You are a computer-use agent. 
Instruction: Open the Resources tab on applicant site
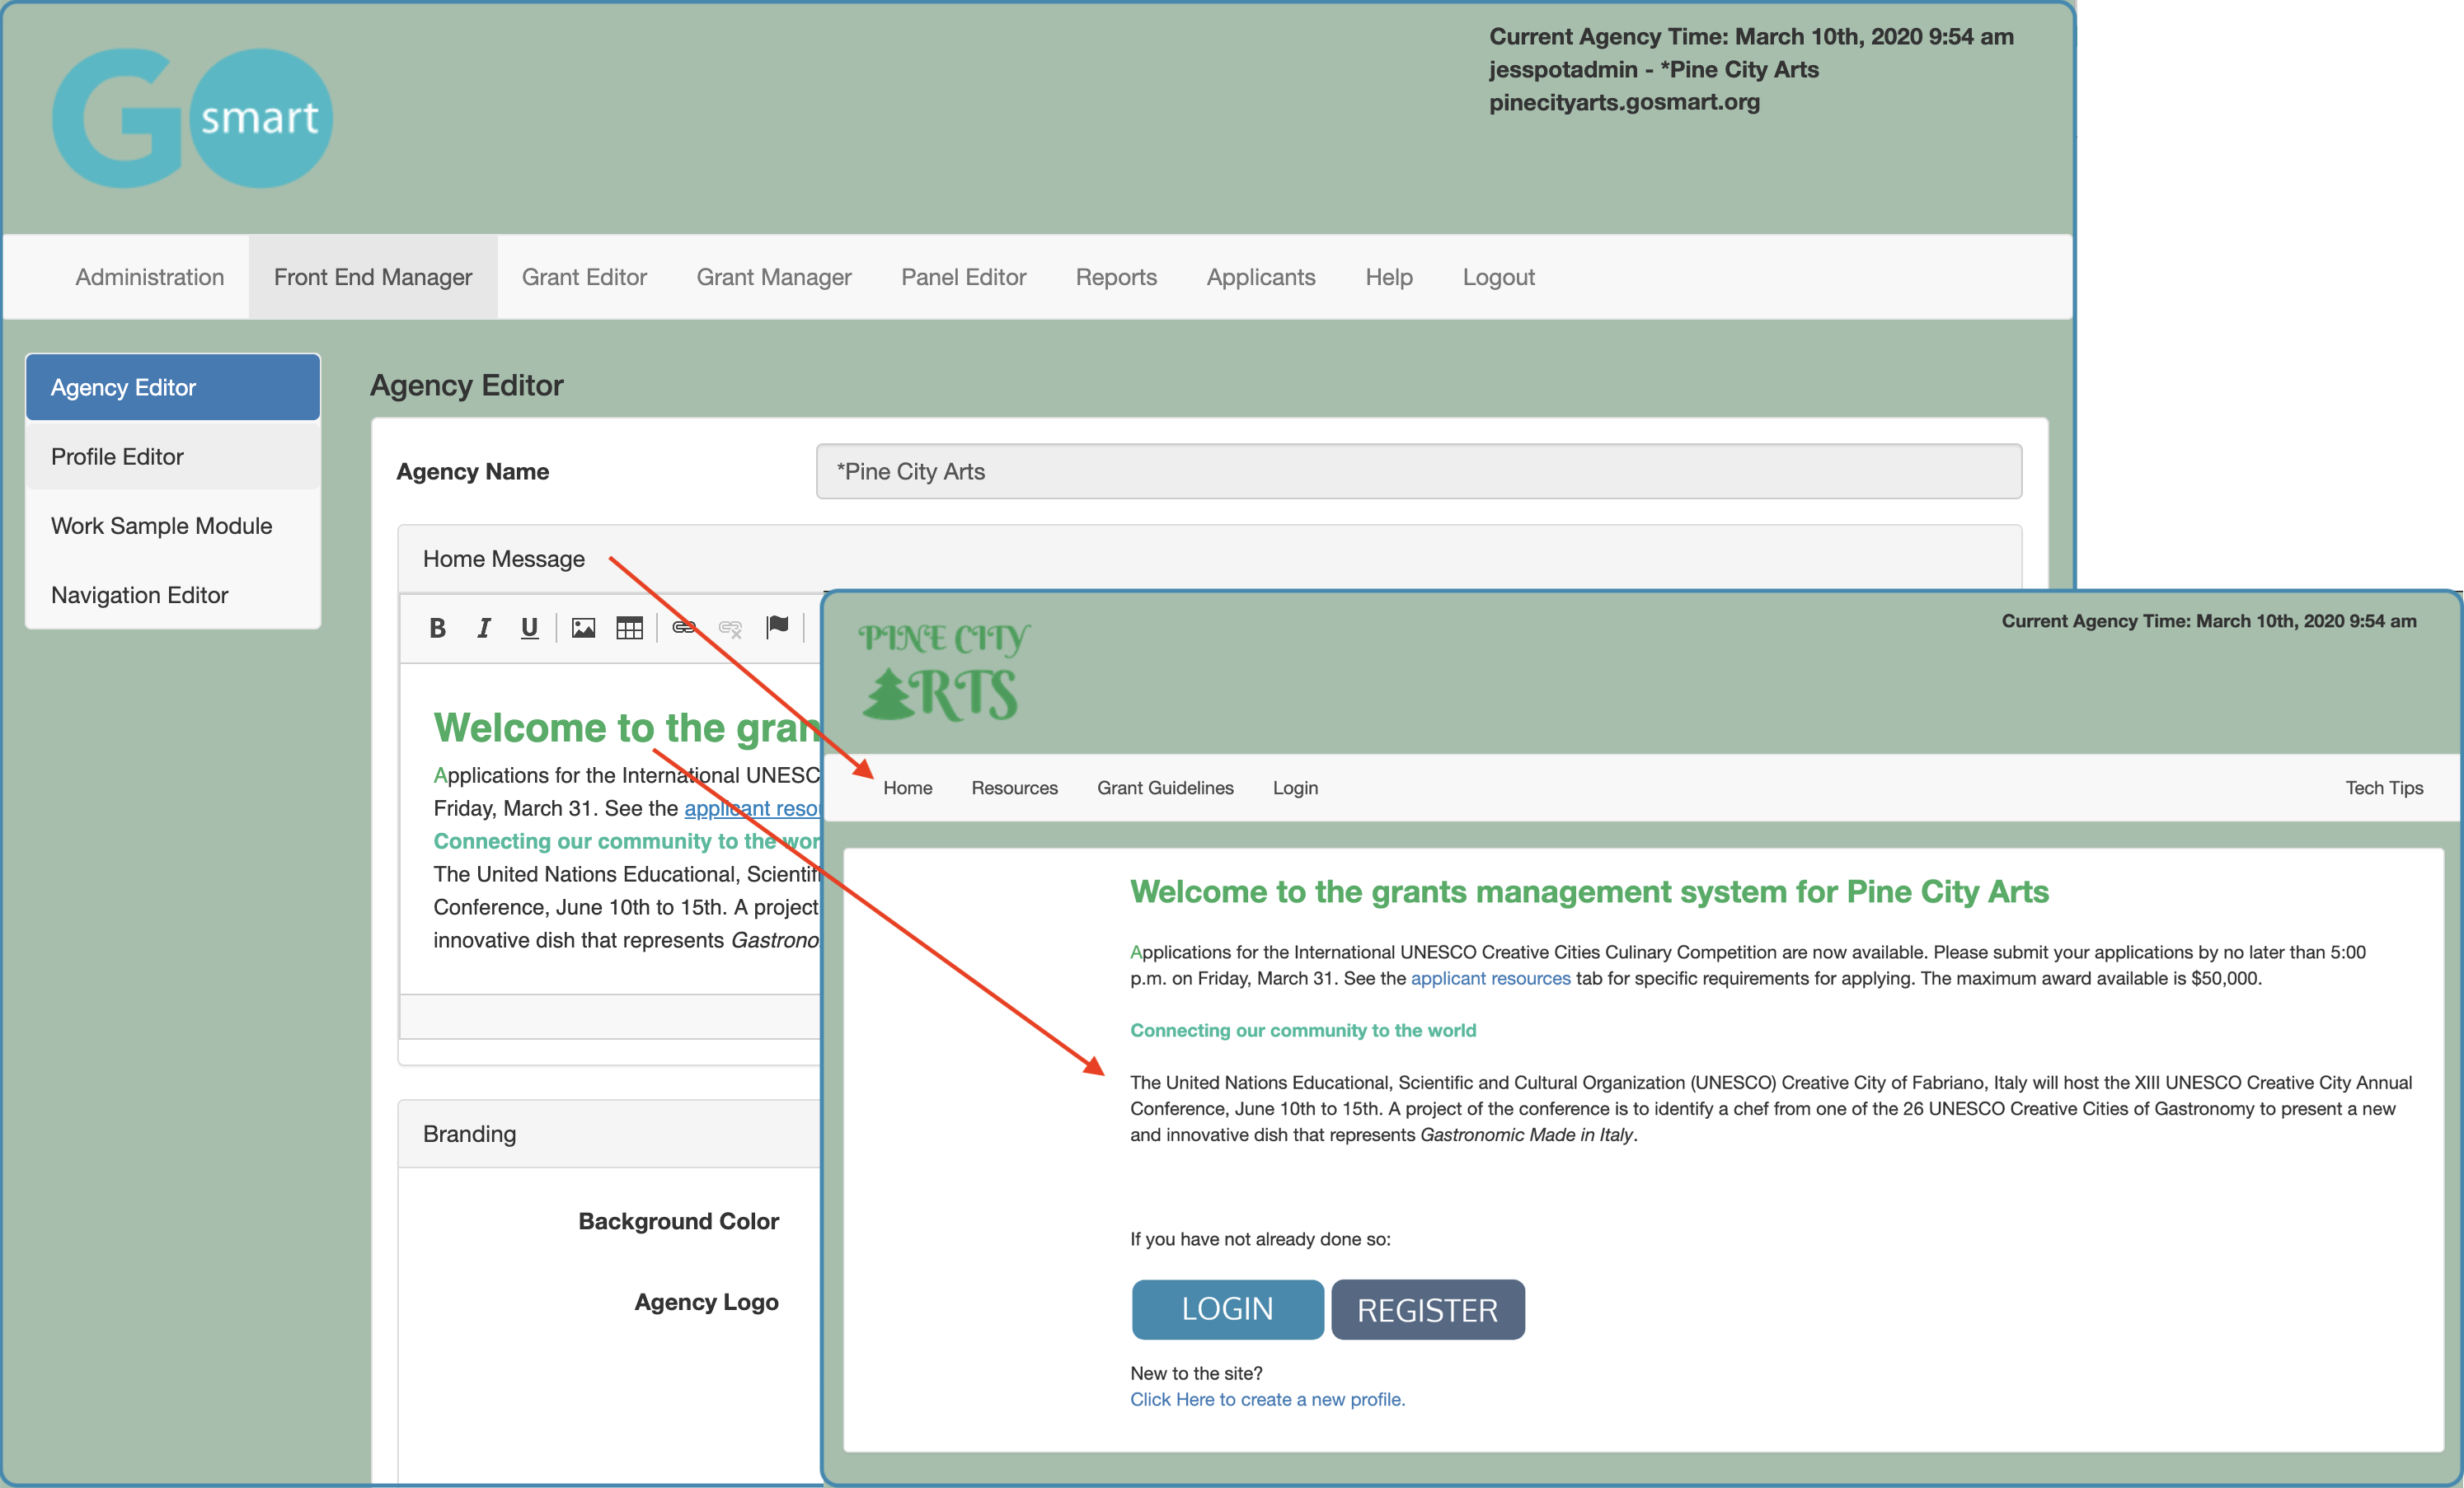[x=1014, y=788]
